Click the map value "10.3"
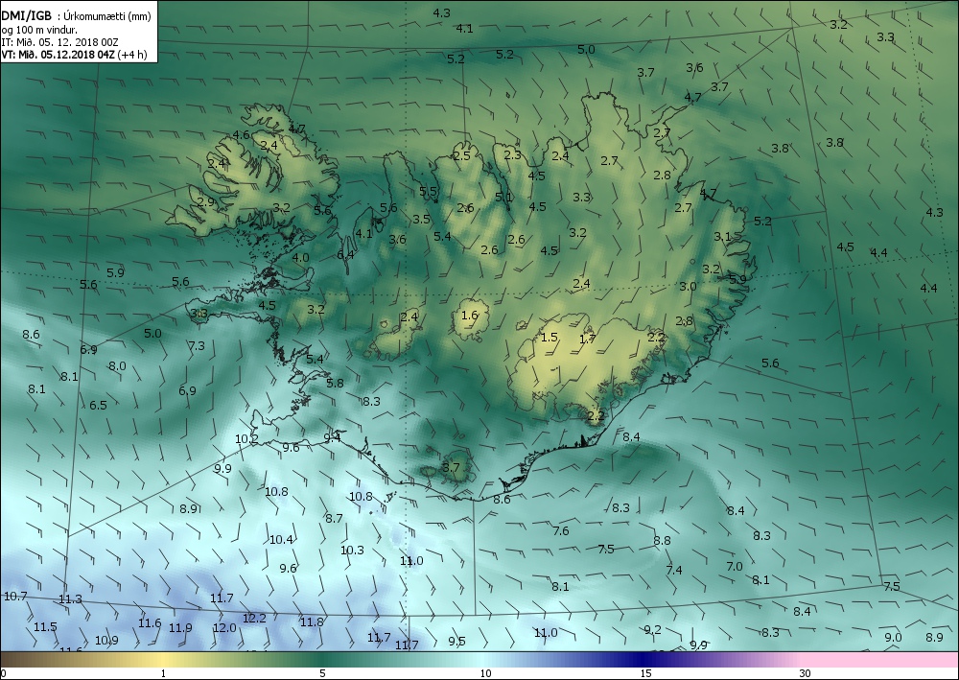Screen dimensions: 959x680 pos(352,551)
